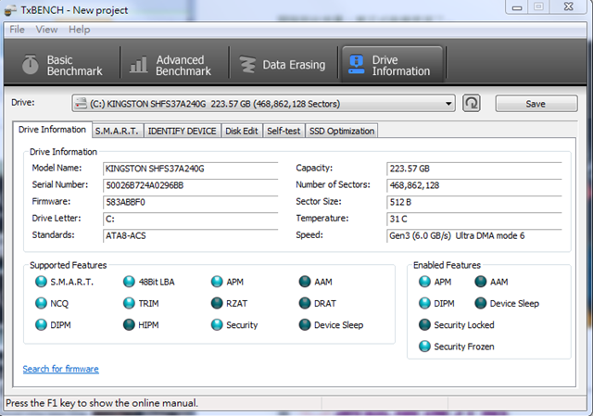Switch to the Self-test tab

284,131
